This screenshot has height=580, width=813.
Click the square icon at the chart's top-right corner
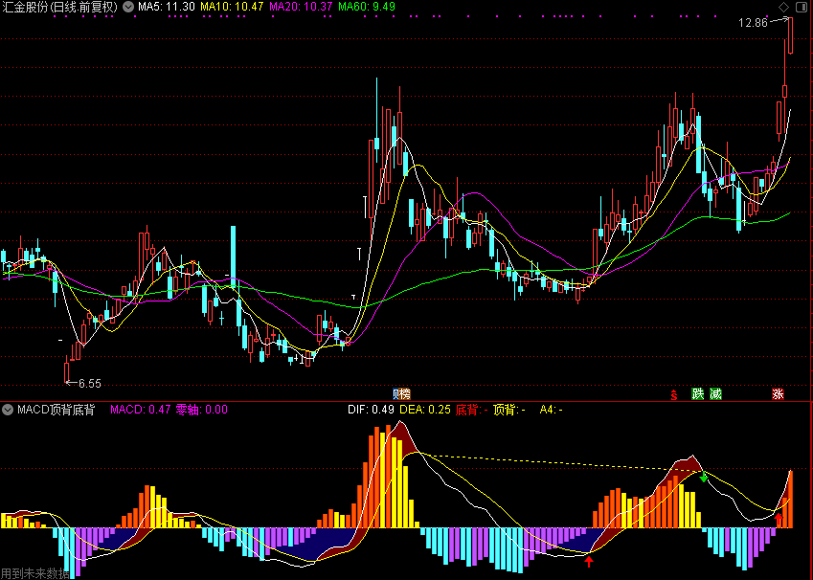click(x=801, y=7)
